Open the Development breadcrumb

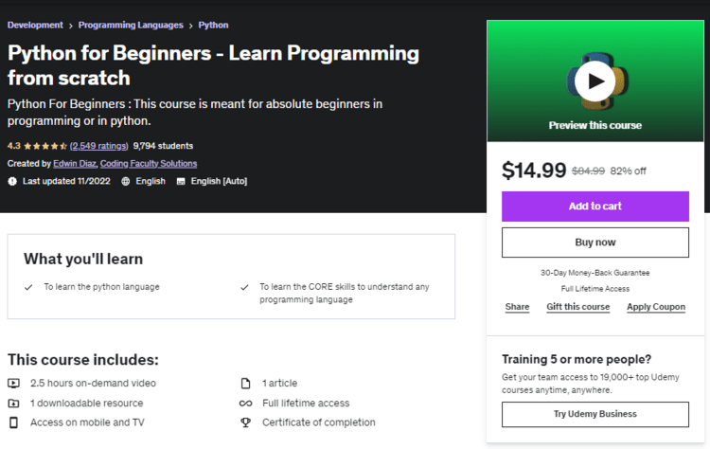click(x=35, y=25)
